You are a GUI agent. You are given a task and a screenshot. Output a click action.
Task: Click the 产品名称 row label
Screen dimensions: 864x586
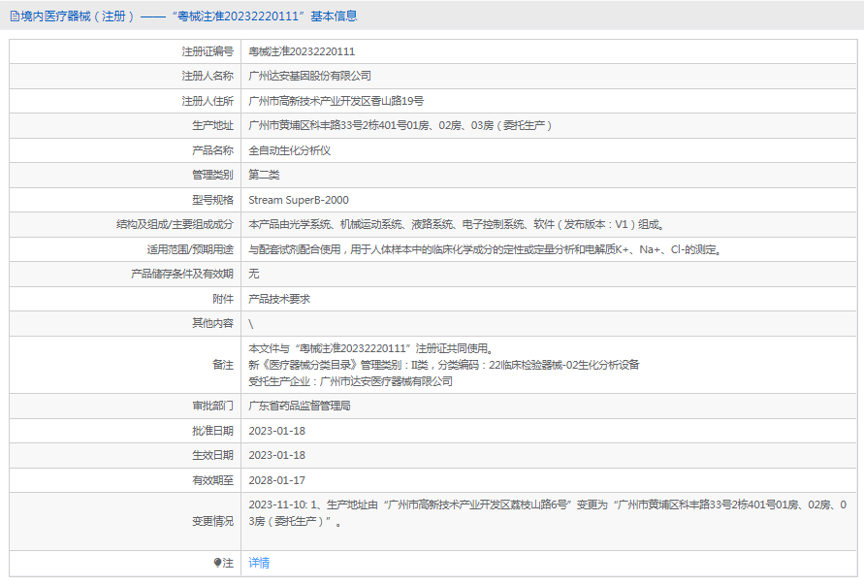pyautogui.click(x=212, y=150)
